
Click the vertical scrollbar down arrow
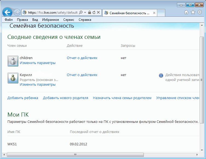pos(202,150)
